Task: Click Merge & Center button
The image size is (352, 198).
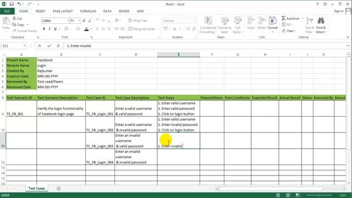Action: pos(142,29)
